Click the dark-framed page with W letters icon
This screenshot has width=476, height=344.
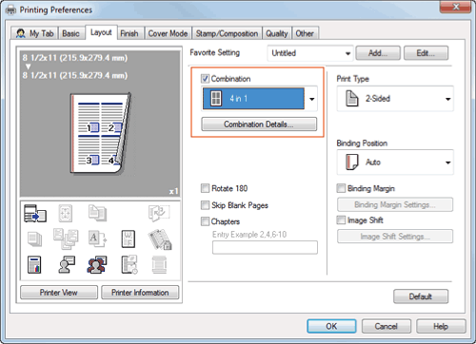129,239
